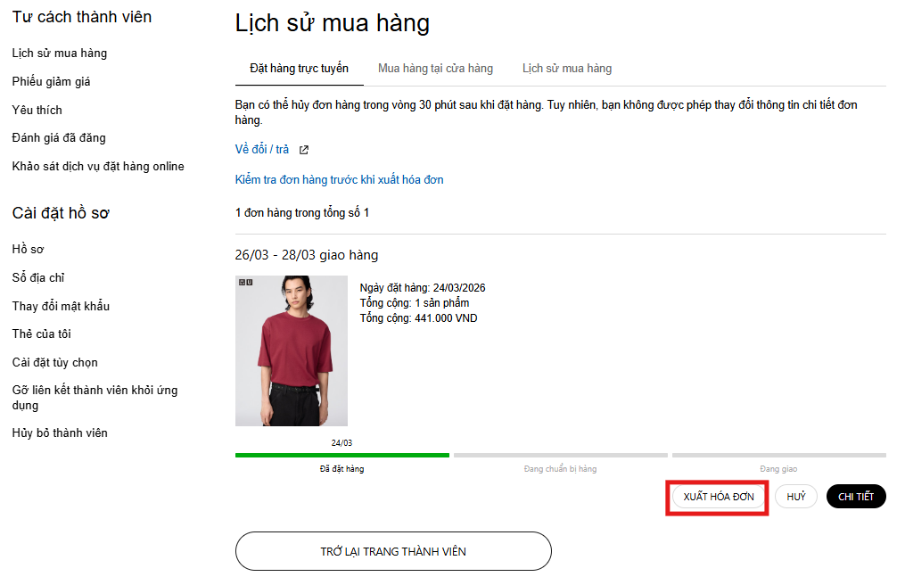Click the green Đã đặt hàng progress bar

point(341,455)
